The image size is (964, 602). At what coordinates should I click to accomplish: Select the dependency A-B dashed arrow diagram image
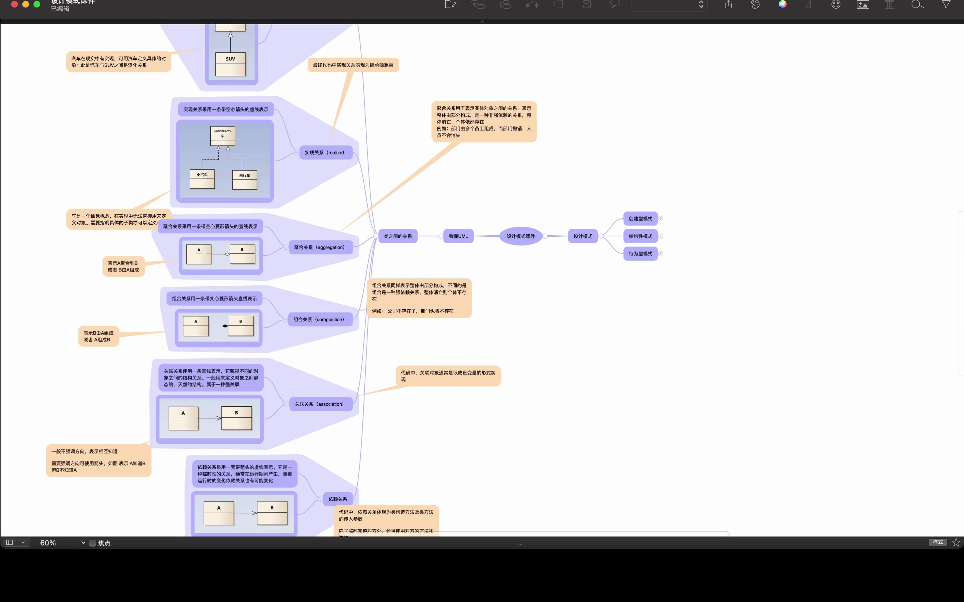[244, 514]
